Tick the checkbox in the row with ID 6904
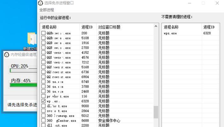 coord(43,77)
